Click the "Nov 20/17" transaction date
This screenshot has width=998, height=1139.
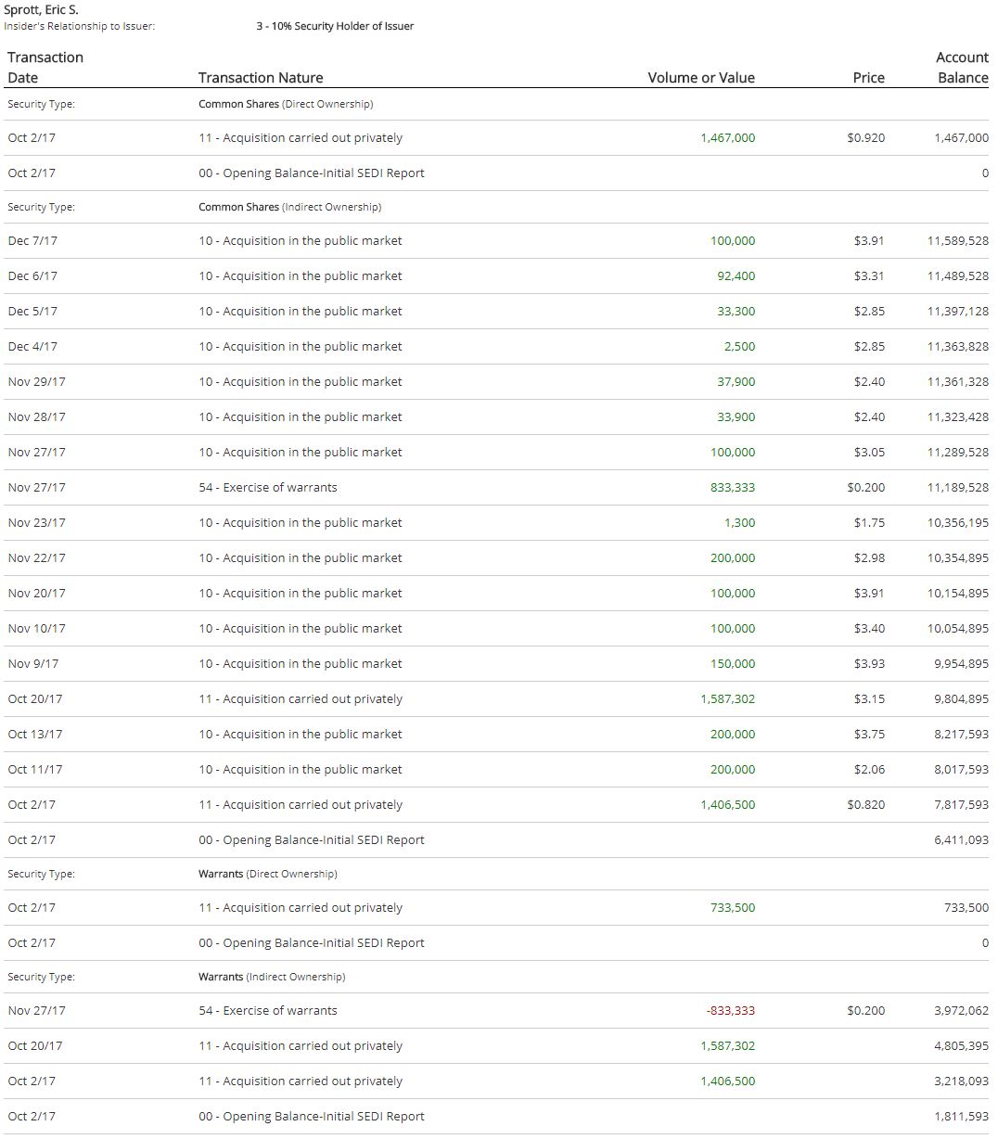[x=36, y=594]
